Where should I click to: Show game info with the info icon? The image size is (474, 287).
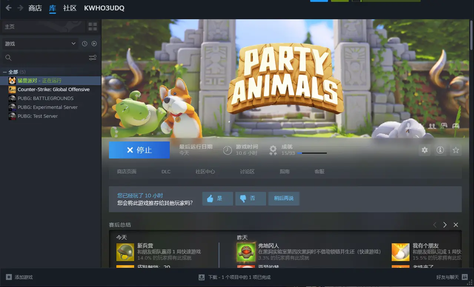440,150
